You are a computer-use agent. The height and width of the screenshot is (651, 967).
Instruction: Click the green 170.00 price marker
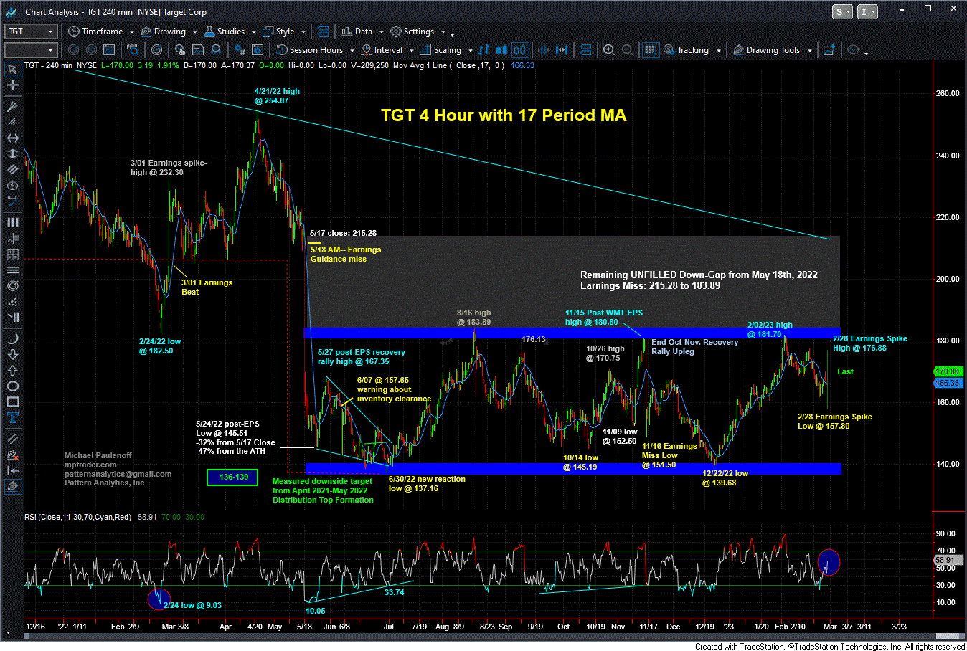[x=947, y=371]
